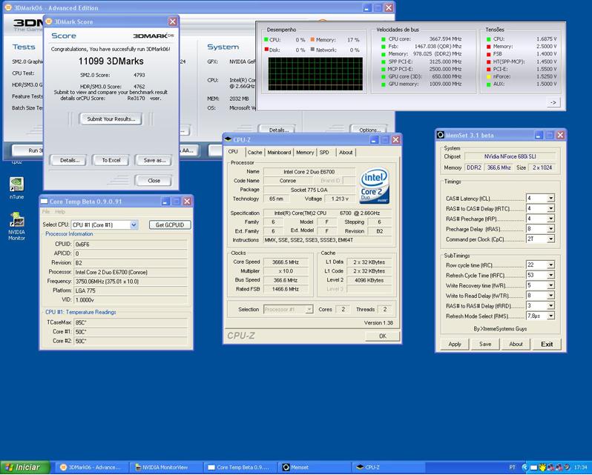Click To Excel button

pyautogui.click(x=111, y=160)
